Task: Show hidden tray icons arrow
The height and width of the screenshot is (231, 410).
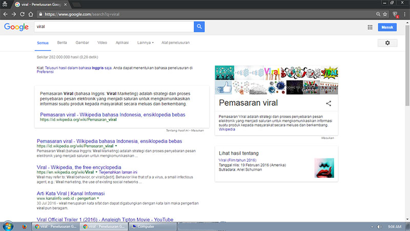Action: click(x=372, y=227)
